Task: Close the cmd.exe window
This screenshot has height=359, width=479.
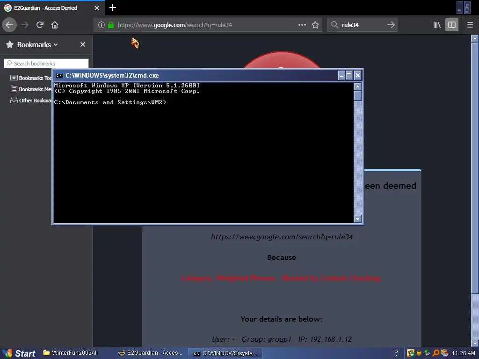Action: [358, 75]
